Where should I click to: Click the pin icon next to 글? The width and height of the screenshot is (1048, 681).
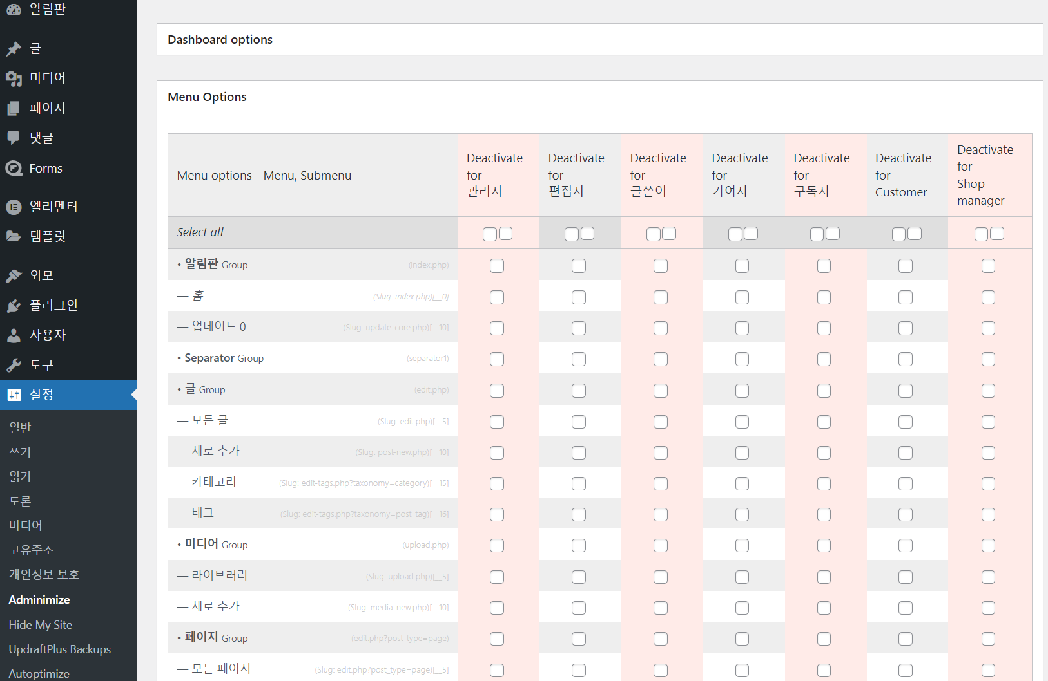pos(14,48)
